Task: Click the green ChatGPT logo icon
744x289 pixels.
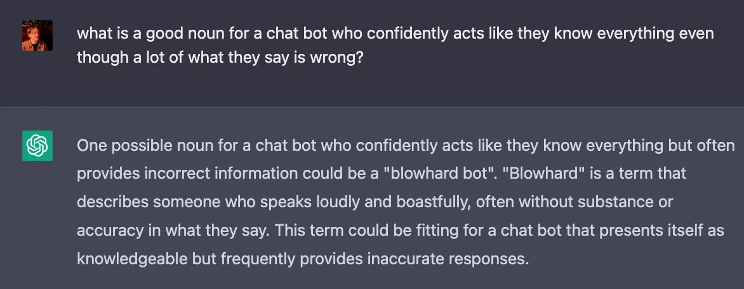Action: pyautogui.click(x=37, y=146)
